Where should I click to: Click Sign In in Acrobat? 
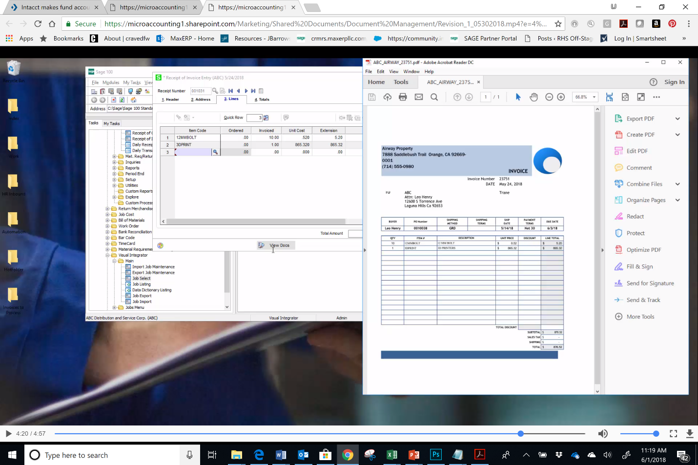click(674, 82)
